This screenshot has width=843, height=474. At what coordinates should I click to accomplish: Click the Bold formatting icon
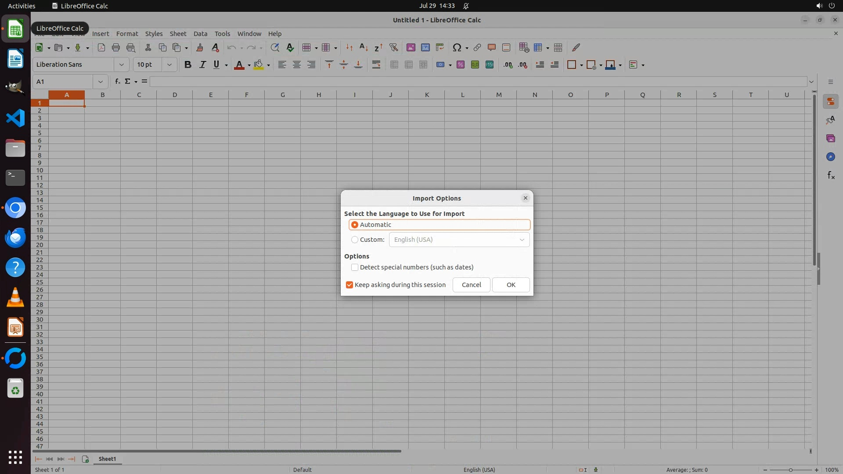point(188,65)
